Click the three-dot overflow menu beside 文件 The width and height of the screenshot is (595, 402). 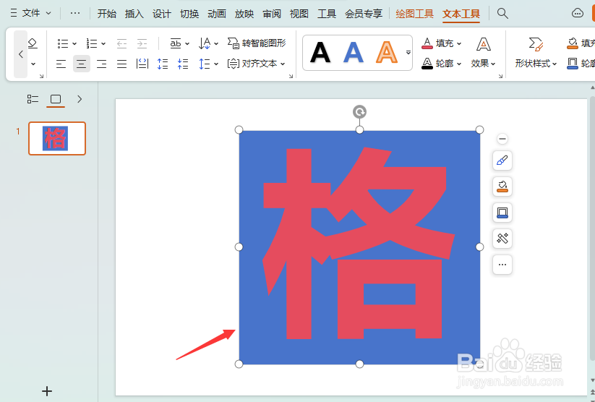(75, 13)
